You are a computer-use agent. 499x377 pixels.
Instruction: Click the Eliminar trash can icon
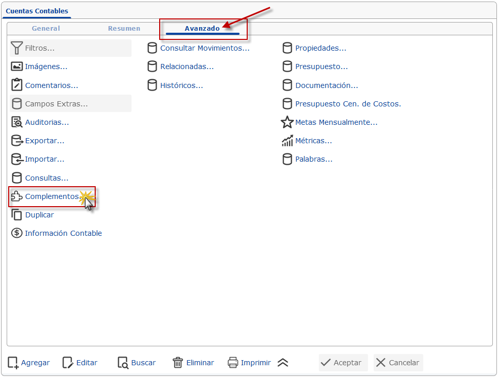click(178, 363)
